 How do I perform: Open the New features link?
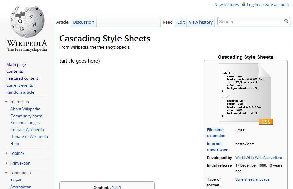227,5
